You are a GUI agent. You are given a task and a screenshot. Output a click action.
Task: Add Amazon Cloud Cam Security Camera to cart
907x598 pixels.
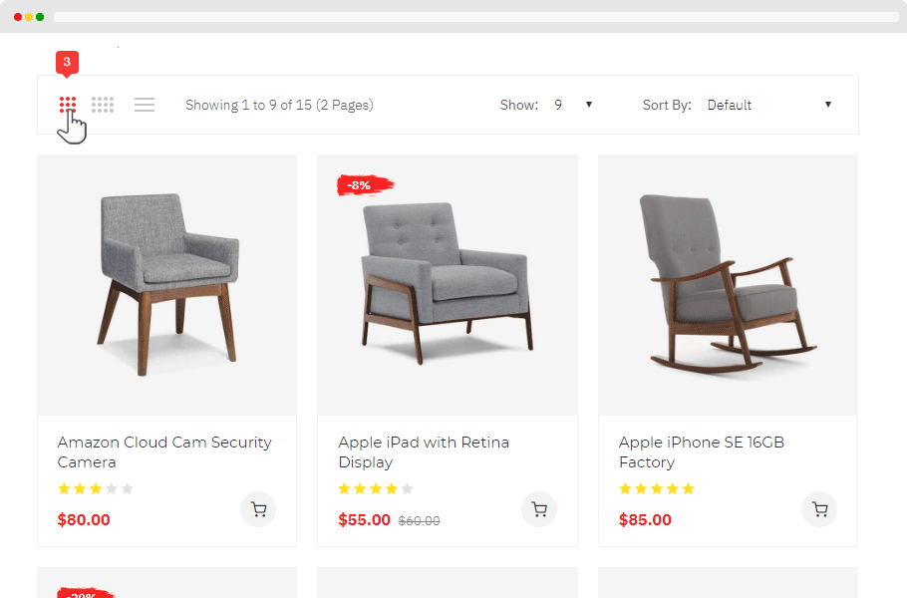coord(258,508)
